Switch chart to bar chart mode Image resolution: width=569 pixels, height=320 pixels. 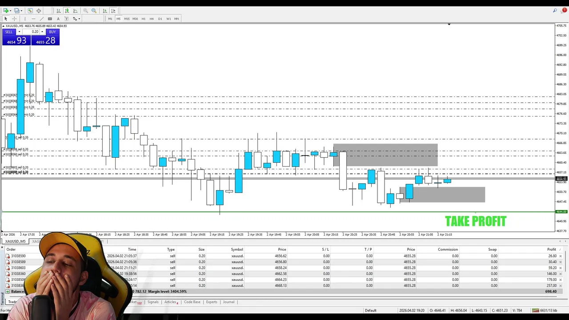(58, 11)
